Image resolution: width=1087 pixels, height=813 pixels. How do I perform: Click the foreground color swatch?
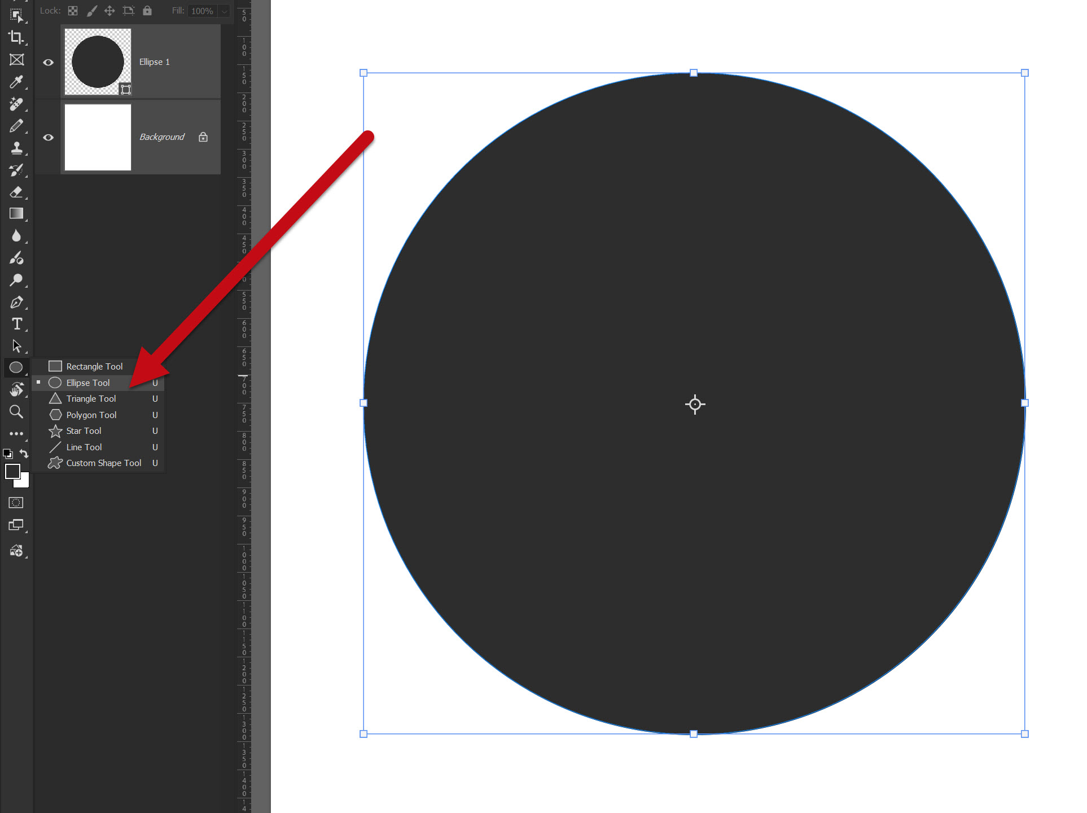[x=12, y=471]
